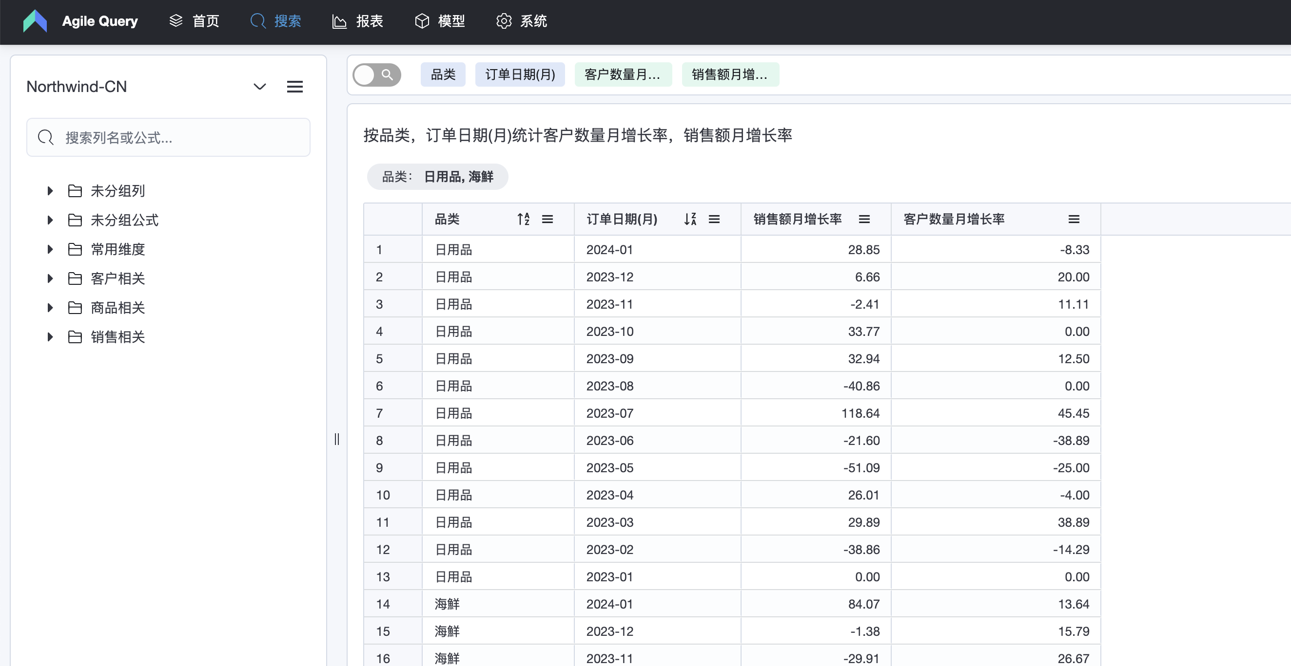Click the panel splitter handle
1291x666 pixels.
pyautogui.click(x=337, y=439)
